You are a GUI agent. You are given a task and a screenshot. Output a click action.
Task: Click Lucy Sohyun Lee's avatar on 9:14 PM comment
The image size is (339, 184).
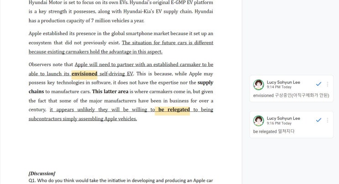point(259,84)
